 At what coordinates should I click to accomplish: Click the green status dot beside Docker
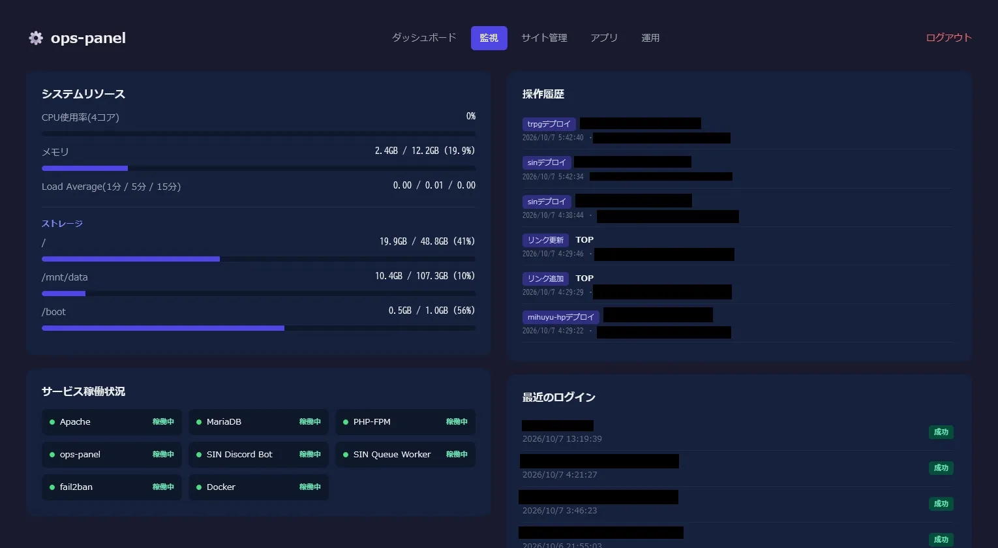click(199, 487)
